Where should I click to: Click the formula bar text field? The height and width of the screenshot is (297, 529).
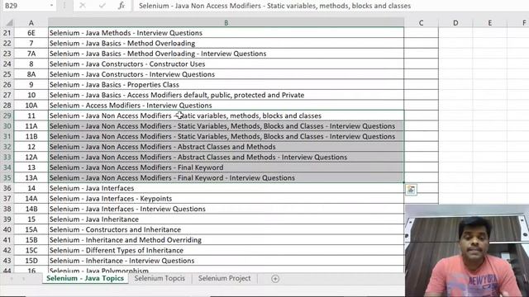pyautogui.click(x=331, y=6)
